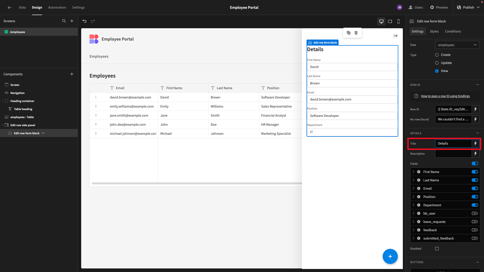Open the Publish dropdown
Screen dimensions: 484x272
coord(468,8)
